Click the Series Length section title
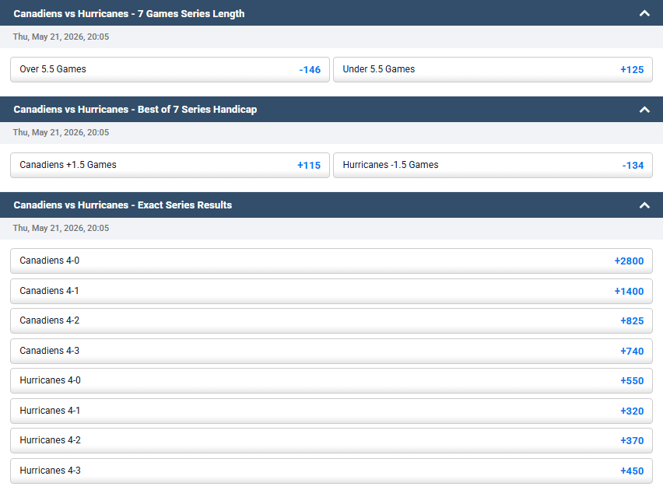The image size is (663, 490). coord(129,13)
